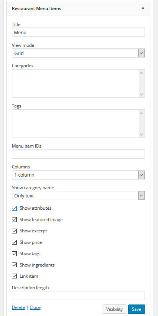
Task: Click Categories list scroll down arrow
Action: coord(142,94)
